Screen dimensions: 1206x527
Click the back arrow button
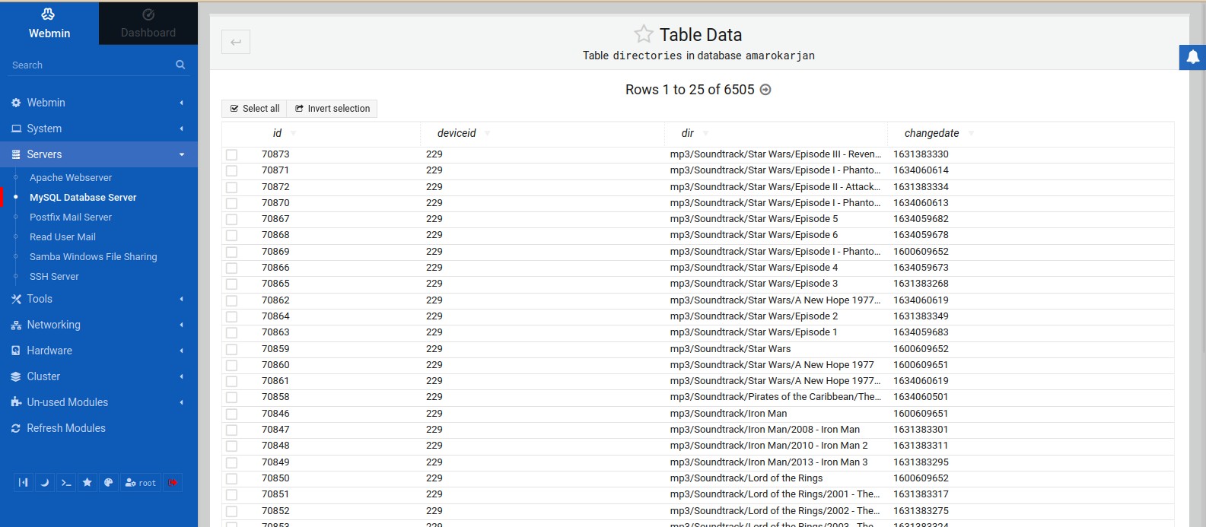[x=236, y=42]
